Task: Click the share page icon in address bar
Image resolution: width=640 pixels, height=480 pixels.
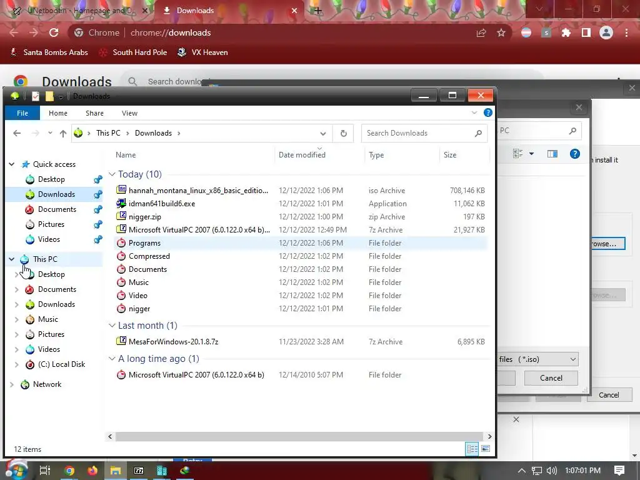Action: pyautogui.click(x=481, y=32)
